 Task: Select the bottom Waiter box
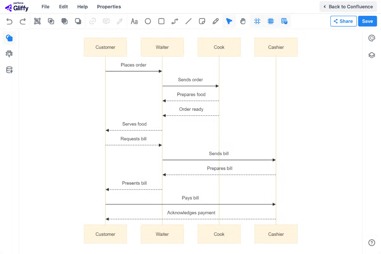(162, 234)
